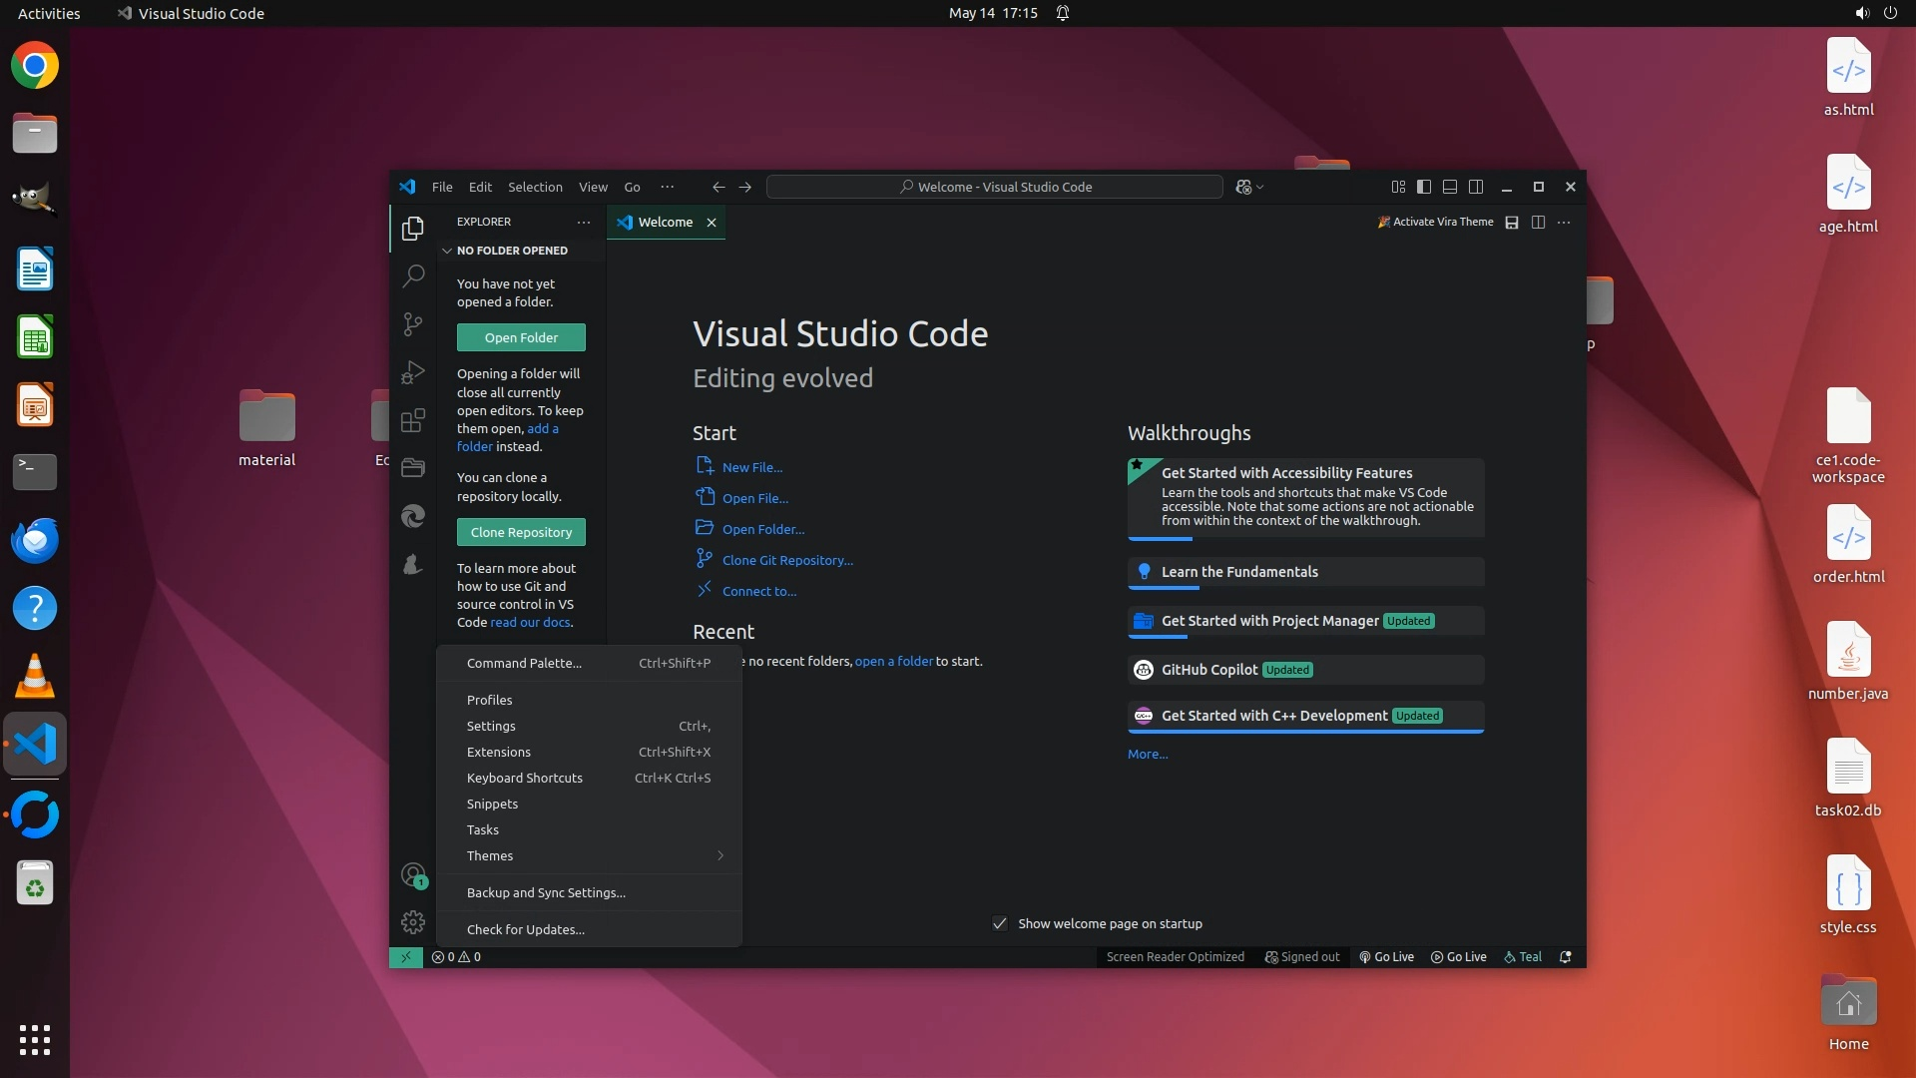The image size is (1916, 1078).
Task: Click the Clone Repository button
Action: [x=521, y=532]
